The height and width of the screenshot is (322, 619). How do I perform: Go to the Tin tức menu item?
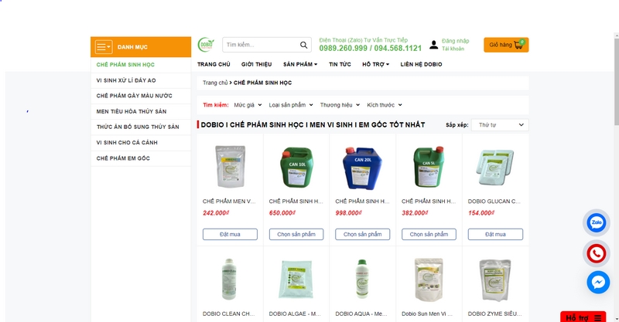pyautogui.click(x=340, y=64)
